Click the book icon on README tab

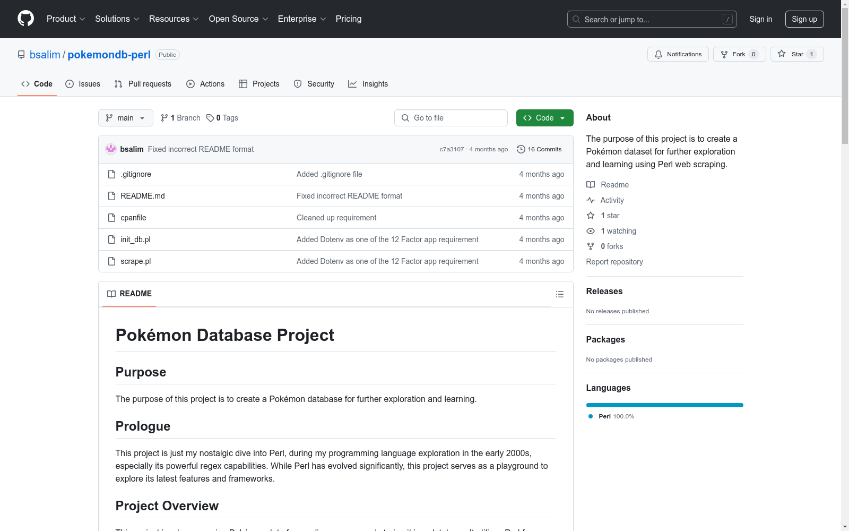click(x=111, y=294)
